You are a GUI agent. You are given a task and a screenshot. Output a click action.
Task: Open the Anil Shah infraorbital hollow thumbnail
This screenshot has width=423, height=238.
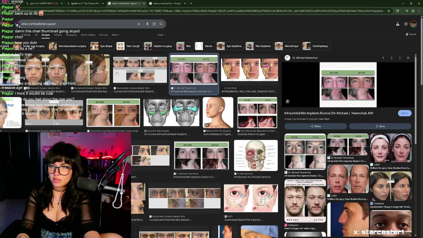click(250, 69)
